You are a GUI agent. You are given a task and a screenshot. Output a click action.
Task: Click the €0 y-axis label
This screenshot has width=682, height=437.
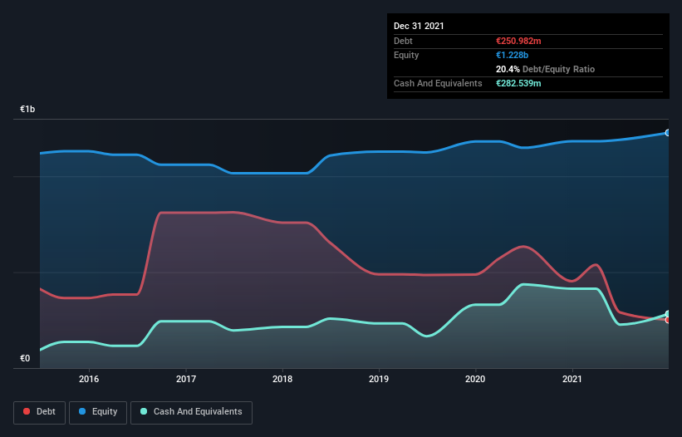click(x=25, y=358)
